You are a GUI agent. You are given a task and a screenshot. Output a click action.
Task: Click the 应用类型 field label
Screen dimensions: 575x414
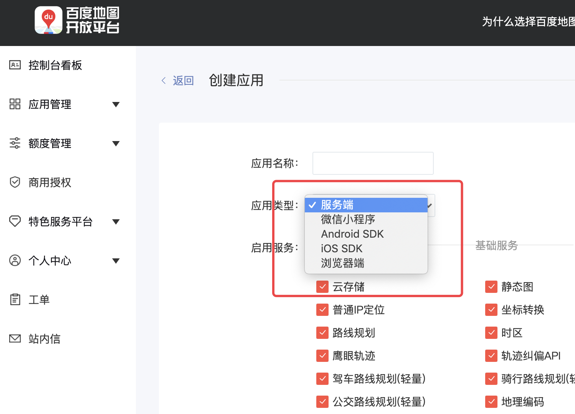click(274, 205)
